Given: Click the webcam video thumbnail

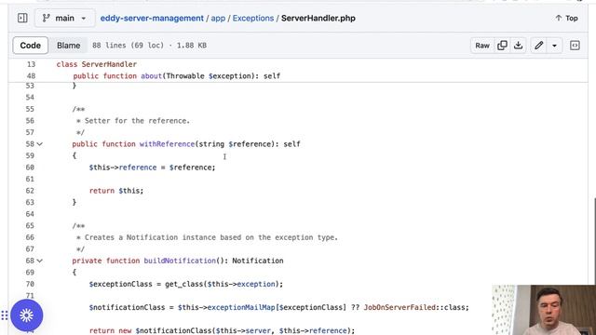Looking at the screenshot, I should point(544,310).
